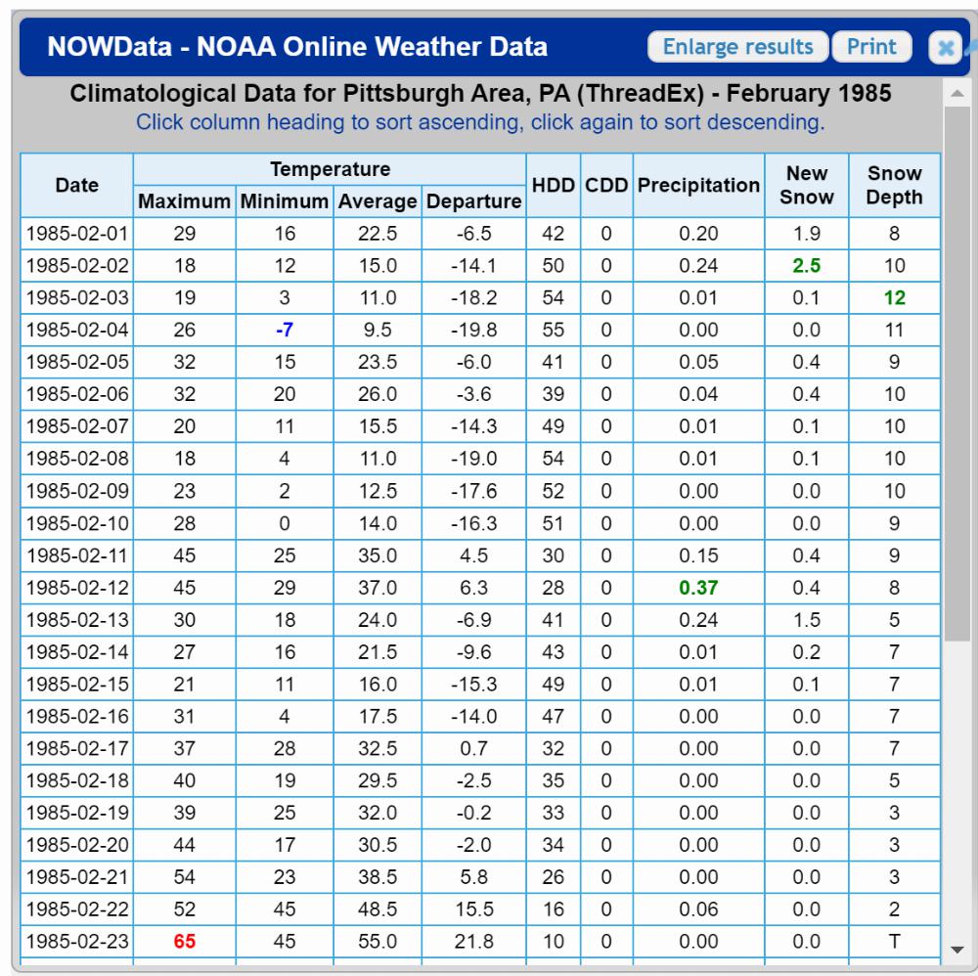978x976 pixels.
Task: Select date cell 1985-02-21
Action: (x=76, y=877)
